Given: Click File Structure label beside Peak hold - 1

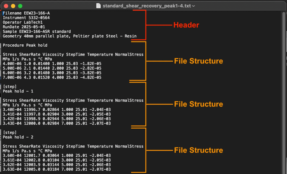Looking at the screenshot, I should pos(198,104).
